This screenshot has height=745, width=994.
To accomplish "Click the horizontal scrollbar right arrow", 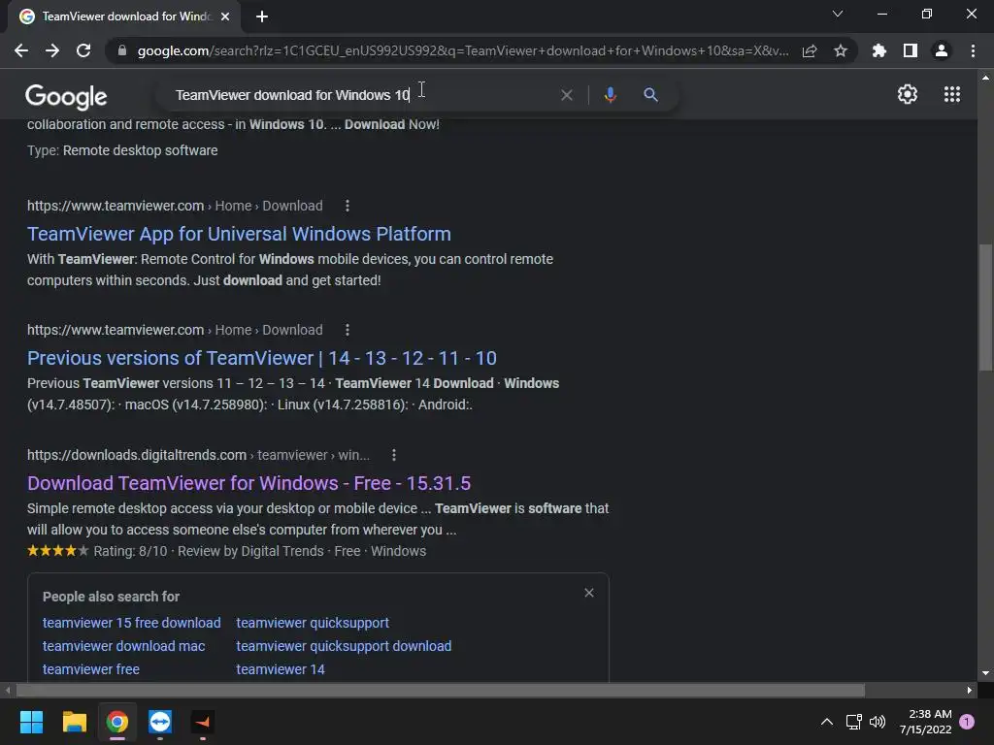I will click(970, 690).
